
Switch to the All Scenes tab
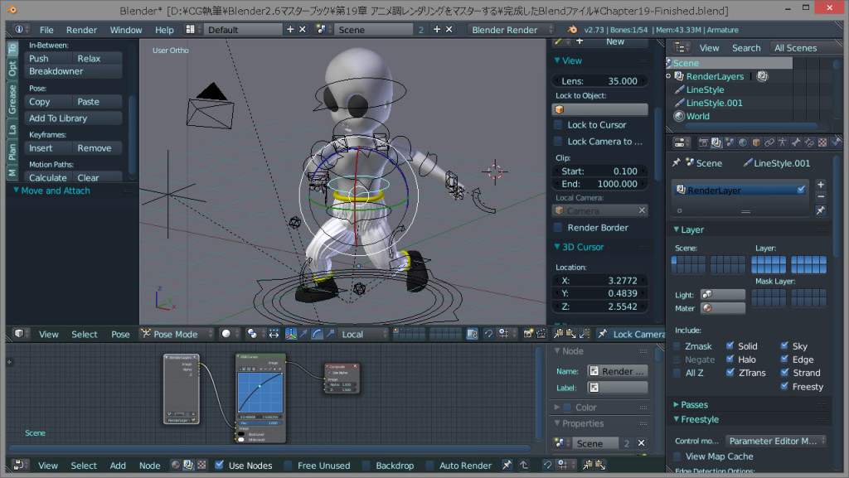tap(795, 47)
